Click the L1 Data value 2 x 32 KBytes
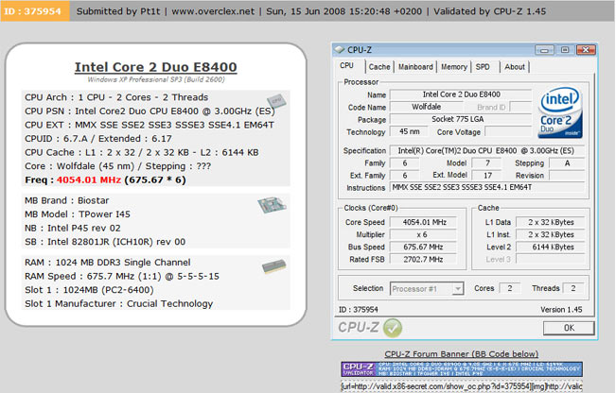 pyautogui.click(x=551, y=222)
